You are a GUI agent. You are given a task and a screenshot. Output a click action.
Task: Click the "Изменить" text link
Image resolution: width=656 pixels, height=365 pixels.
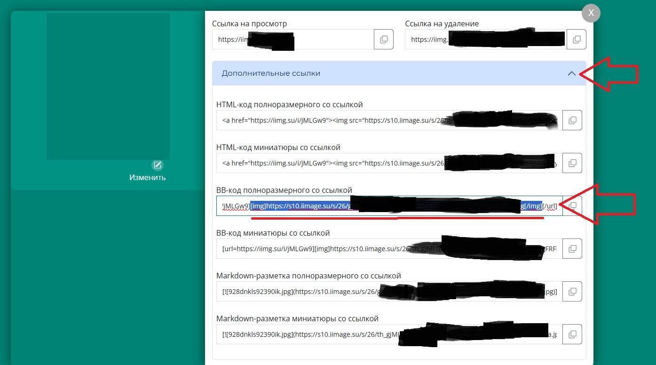147,178
